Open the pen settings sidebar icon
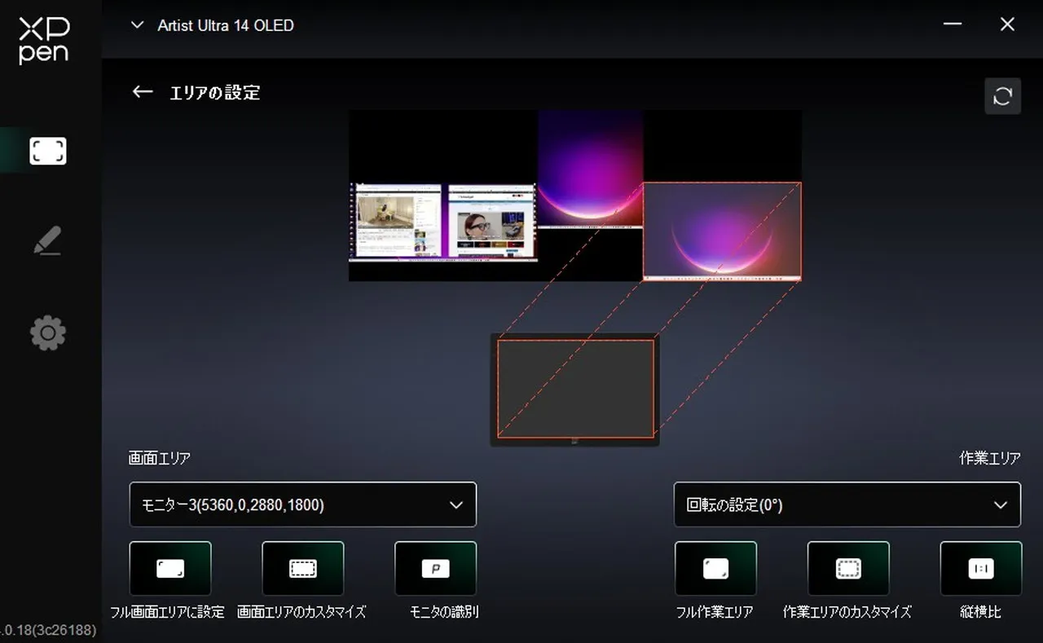The image size is (1043, 643). [x=48, y=241]
